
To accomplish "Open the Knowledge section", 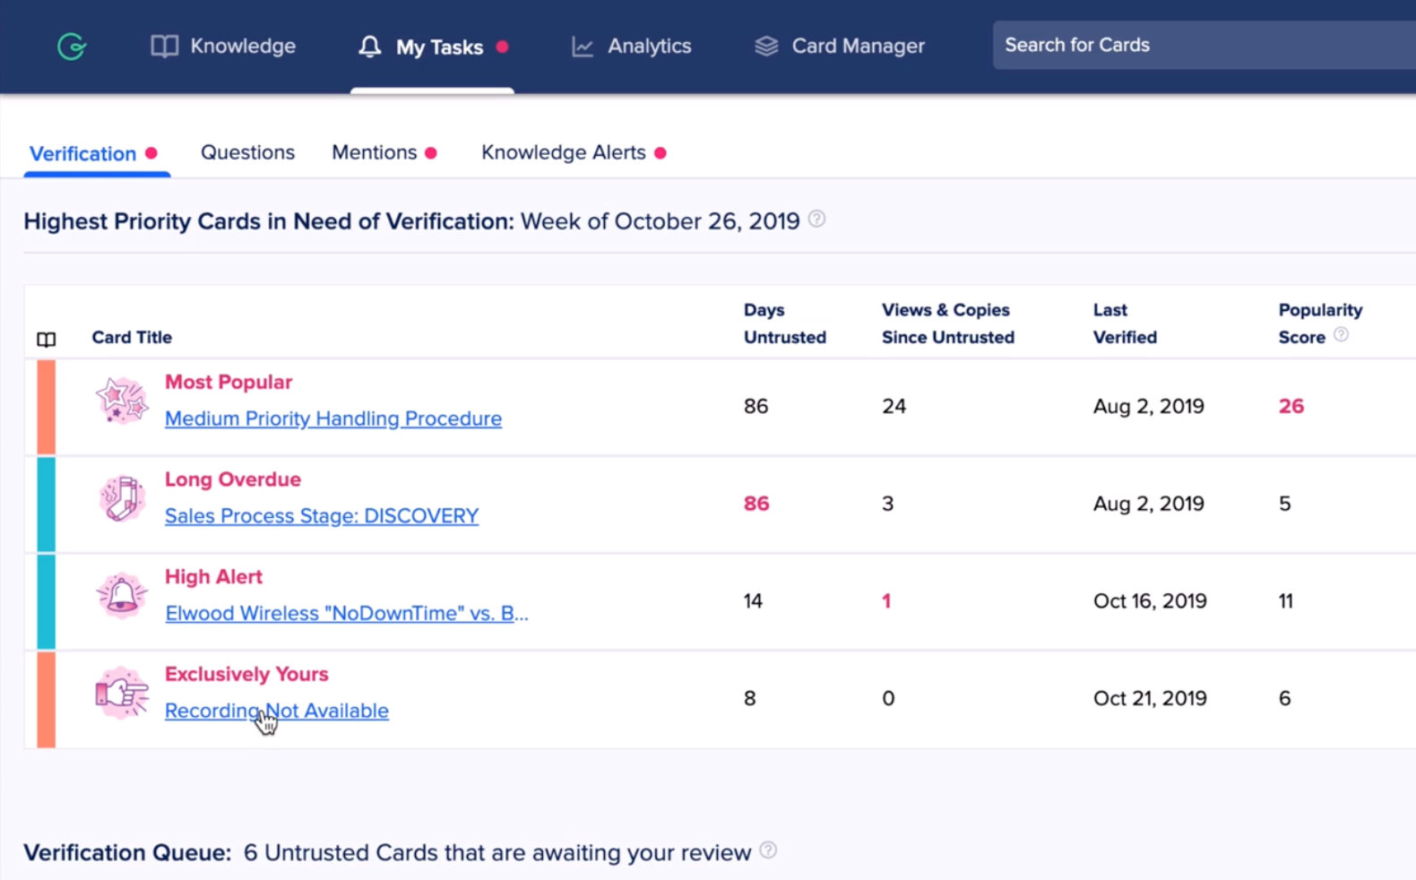I will pos(223,46).
